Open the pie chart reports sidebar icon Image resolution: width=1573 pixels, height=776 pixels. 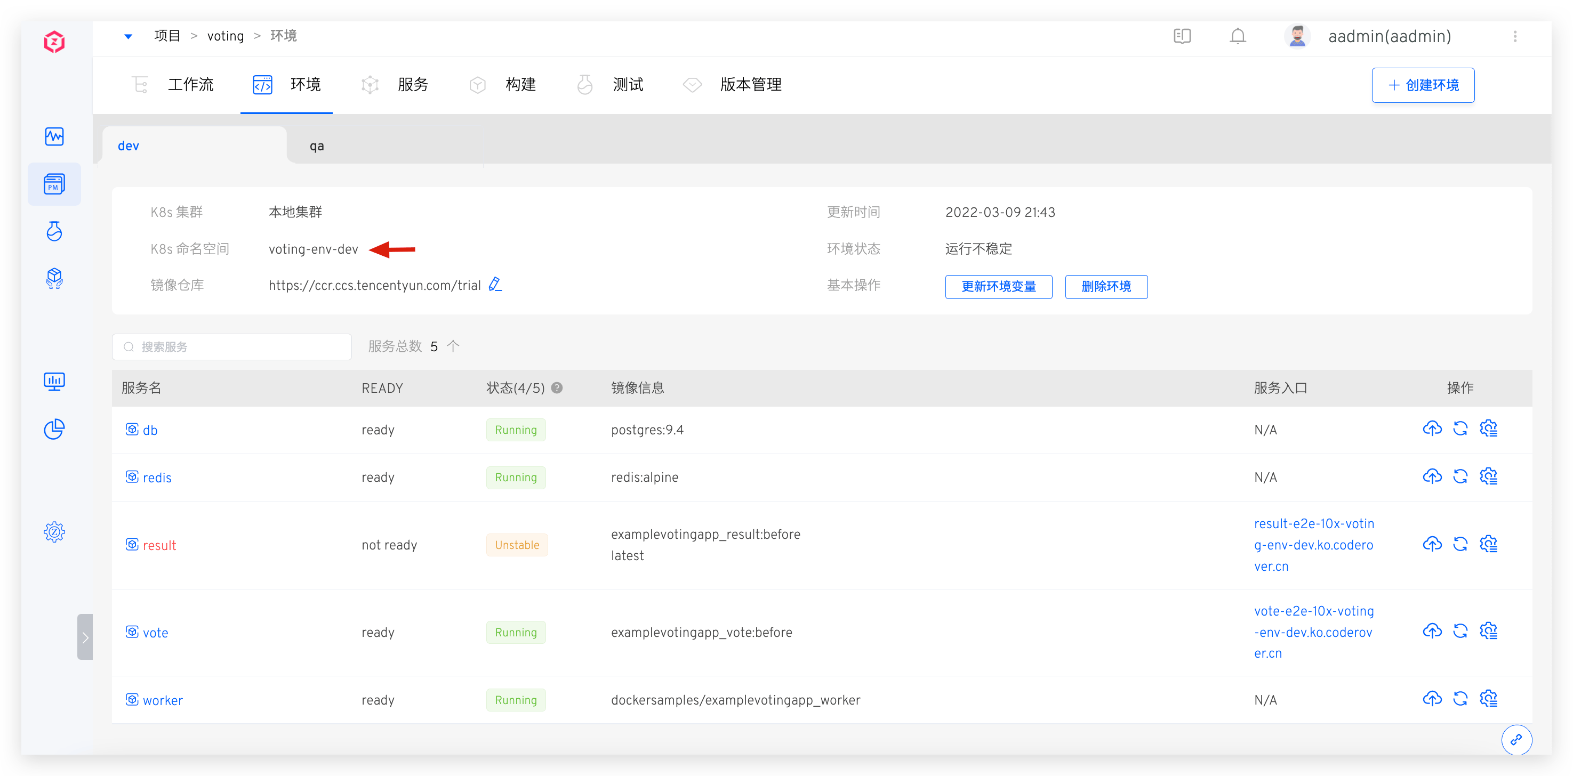pos(54,429)
